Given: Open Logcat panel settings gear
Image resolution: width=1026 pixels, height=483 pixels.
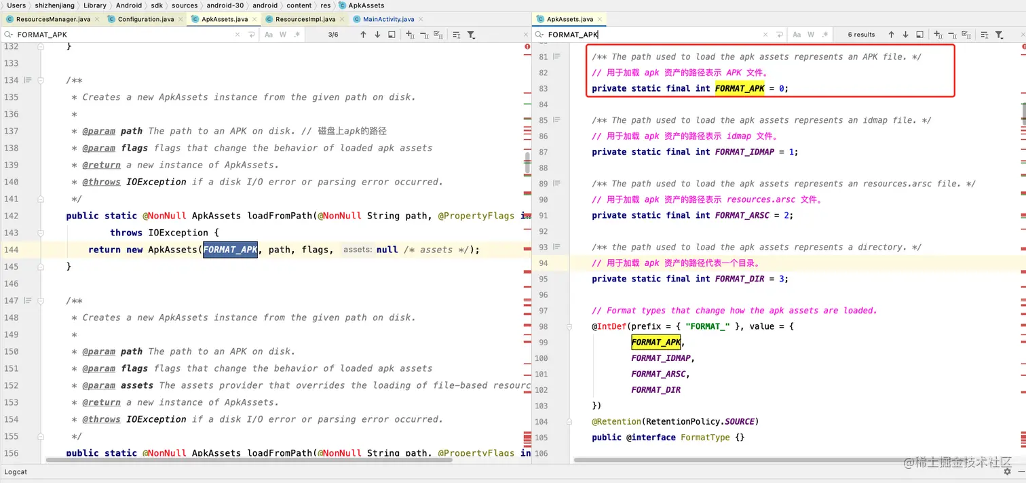Looking at the screenshot, I should 1007,472.
